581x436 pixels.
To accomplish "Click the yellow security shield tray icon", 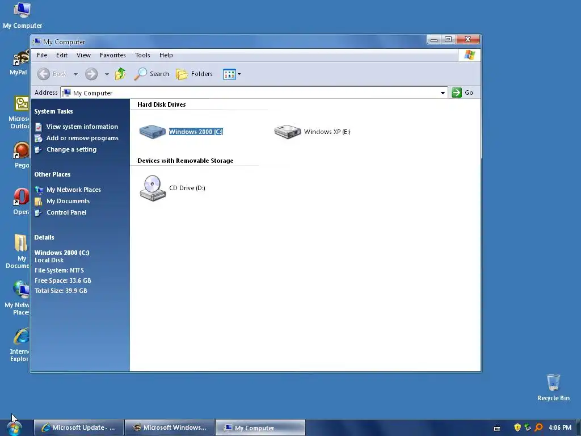I will (x=517, y=427).
